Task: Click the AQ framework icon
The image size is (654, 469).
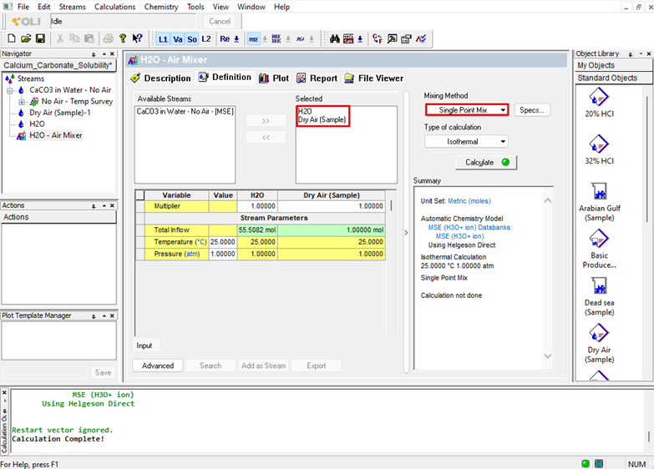Action: 301,39
